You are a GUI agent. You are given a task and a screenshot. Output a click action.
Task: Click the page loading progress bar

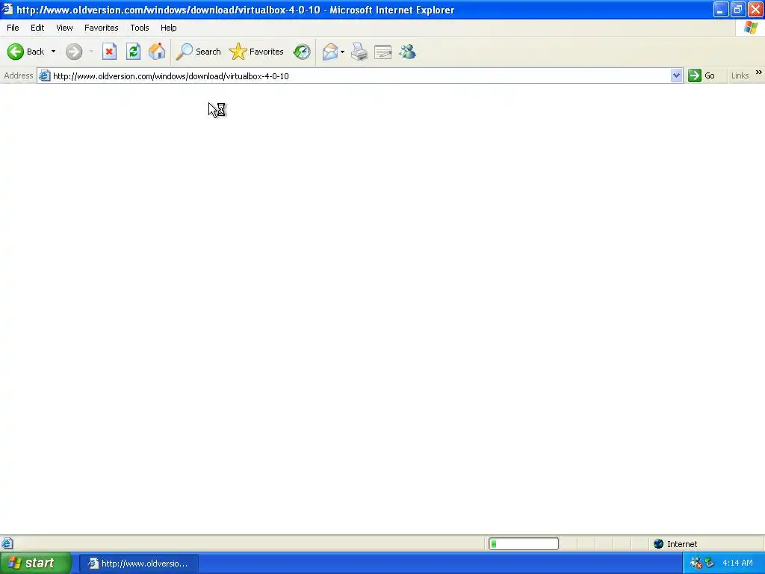[524, 544]
